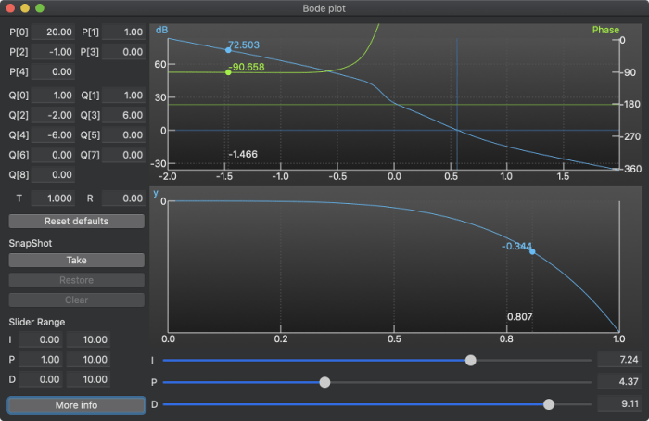Click the blue gain marker at 72.503

coord(228,49)
